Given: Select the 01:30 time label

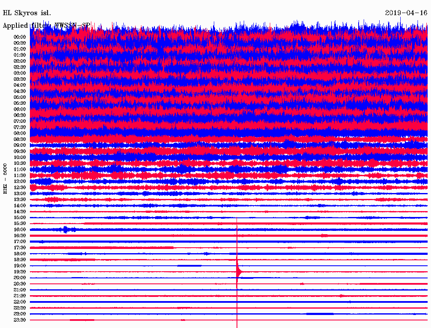Looking at the screenshot, I should click(20, 55).
